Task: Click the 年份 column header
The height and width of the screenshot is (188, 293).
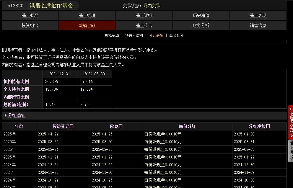Action: [x=19, y=126]
